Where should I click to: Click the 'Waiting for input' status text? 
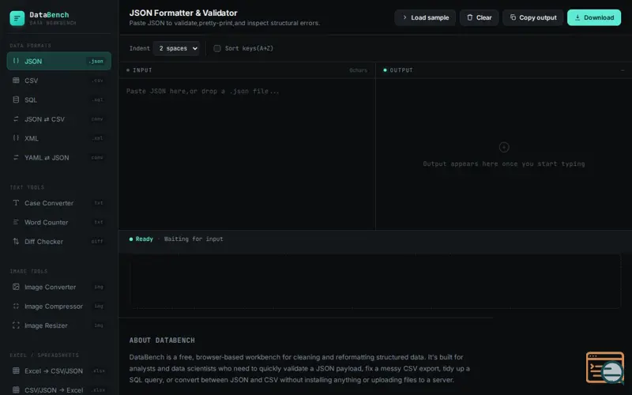(x=194, y=239)
